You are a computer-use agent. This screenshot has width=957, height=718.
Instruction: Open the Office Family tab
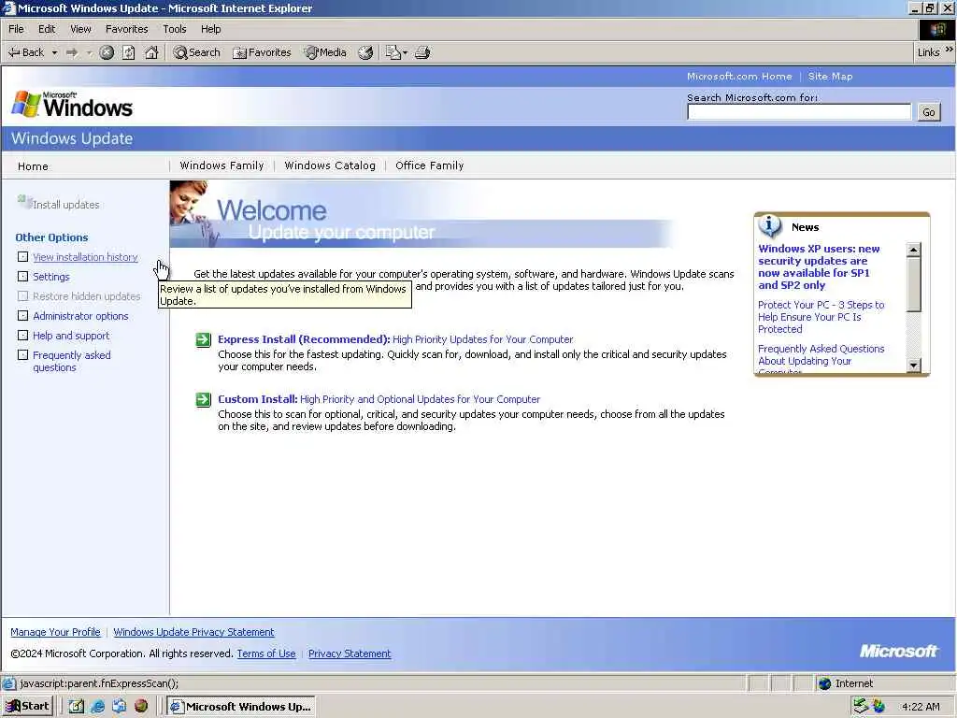tap(430, 165)
